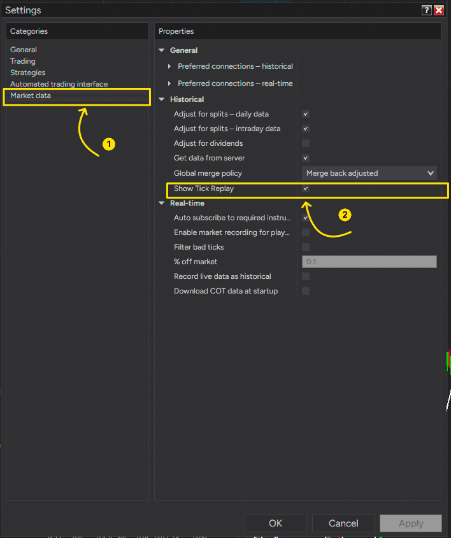451x538 pixels.
Task: Click the % off market label
Action: 196,262
